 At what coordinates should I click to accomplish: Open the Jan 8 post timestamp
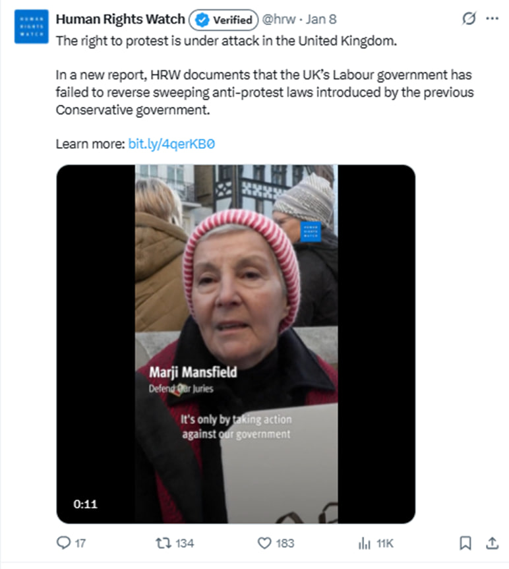[321, 19]
